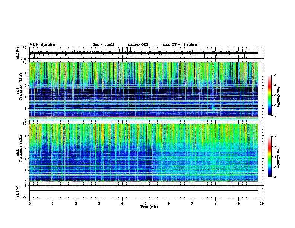The height and width of the screenshot is (228, 295).
Task: Click the "-7" label on ch.2 colorbar
Action: (x=275, y=177)
